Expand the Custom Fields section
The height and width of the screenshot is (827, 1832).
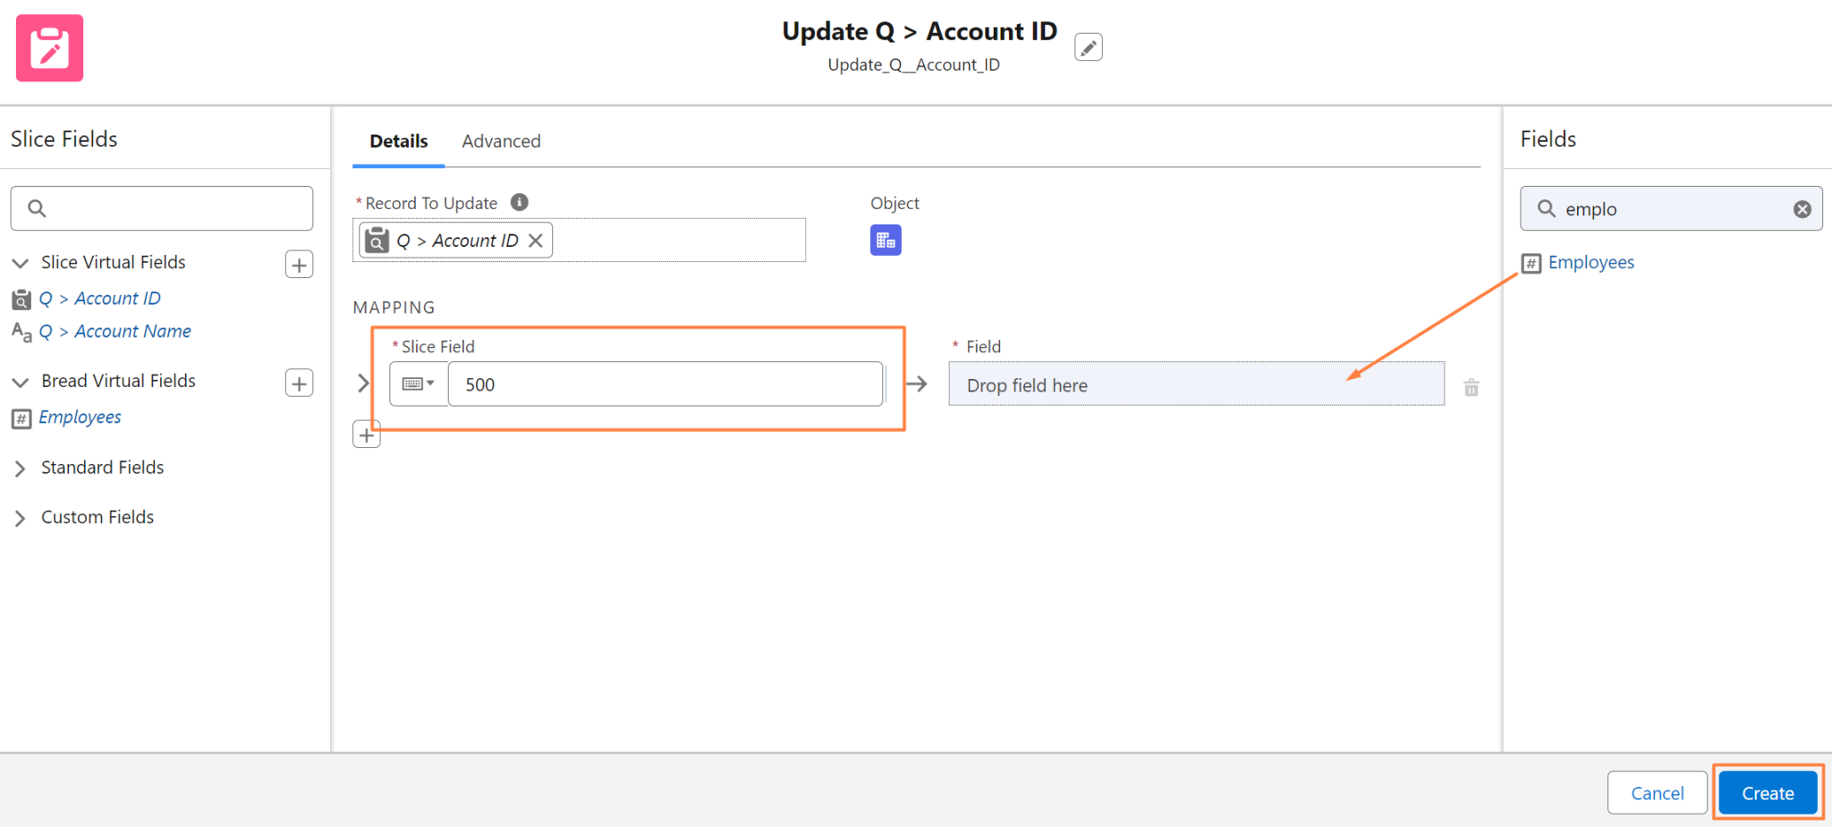[21, 517]
